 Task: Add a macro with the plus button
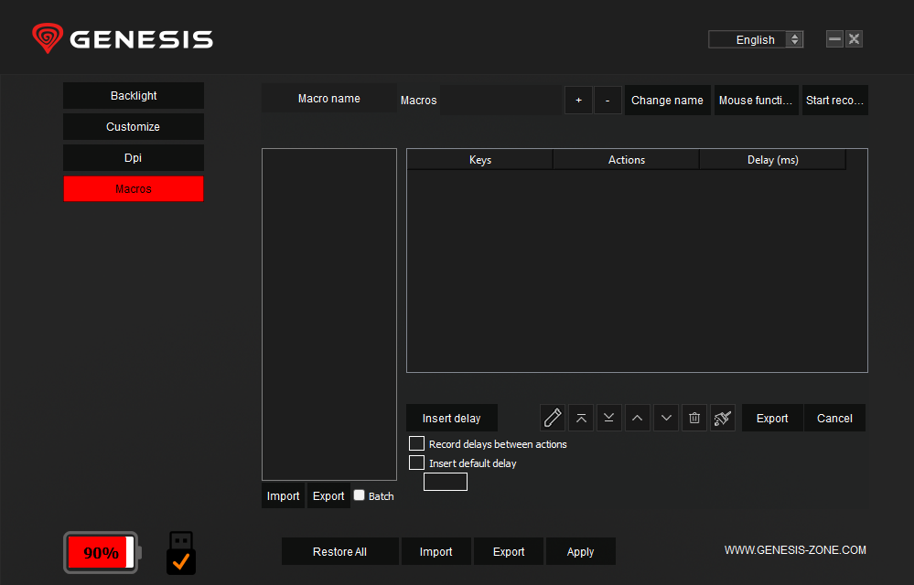pyautogui.click(x=578, y=101)
